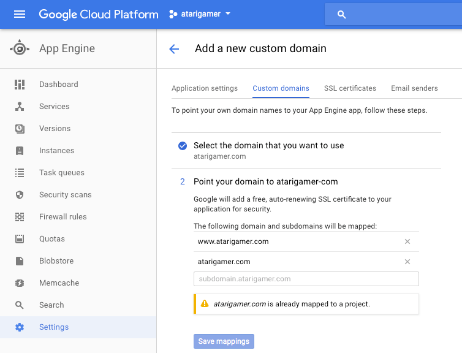This screenshot has height=353, width=462.
Task: Open Firewall rules in the sidebar
Action: [78, 217]
